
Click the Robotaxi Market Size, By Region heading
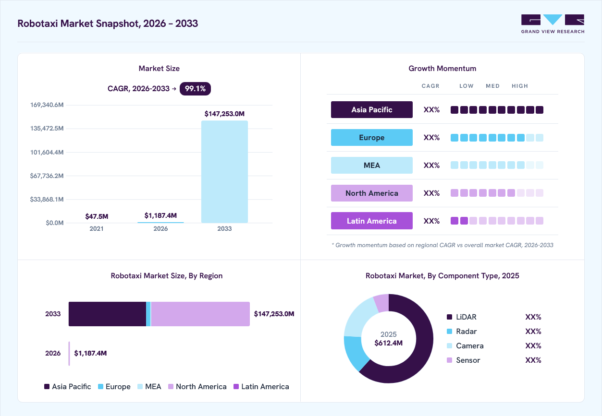(167, 276)
